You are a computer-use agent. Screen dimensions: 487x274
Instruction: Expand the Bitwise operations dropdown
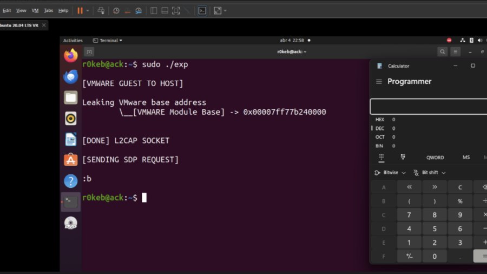pos(390,172)
